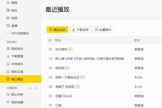Viewport: 162px width, 108px height.
Task: Open artist A-Lin on 给我一个理由忘记 row
Action: point(138,77)
